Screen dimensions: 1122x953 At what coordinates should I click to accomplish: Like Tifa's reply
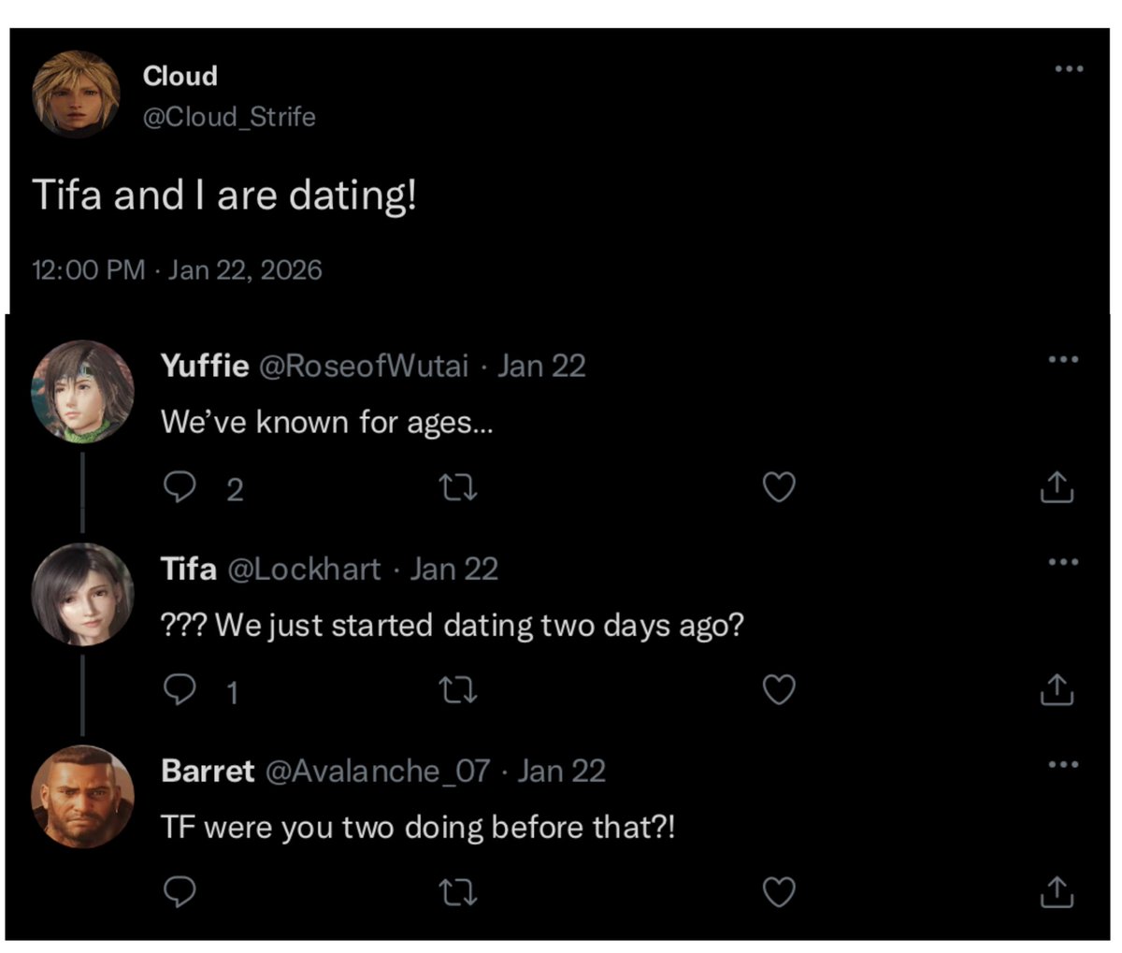point(779,690)
